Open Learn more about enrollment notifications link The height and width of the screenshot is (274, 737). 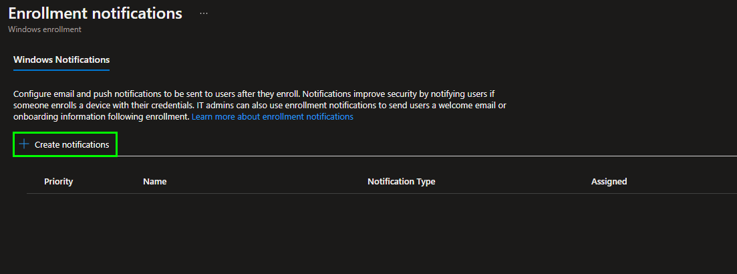272,117
